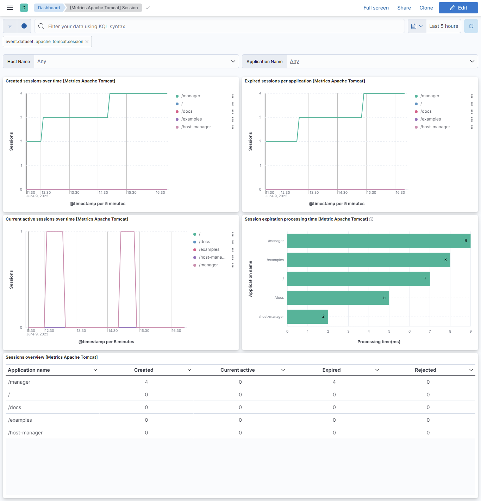Toggle /docs series in Current active sessions legend
Screen dimensions: 481x501
click(x=204, y=242)
